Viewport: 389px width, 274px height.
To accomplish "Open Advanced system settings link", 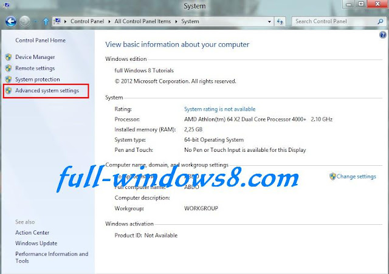I will 47,91.
